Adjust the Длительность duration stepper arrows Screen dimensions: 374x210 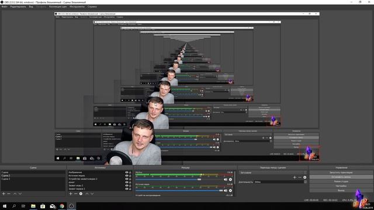(305, 182)
